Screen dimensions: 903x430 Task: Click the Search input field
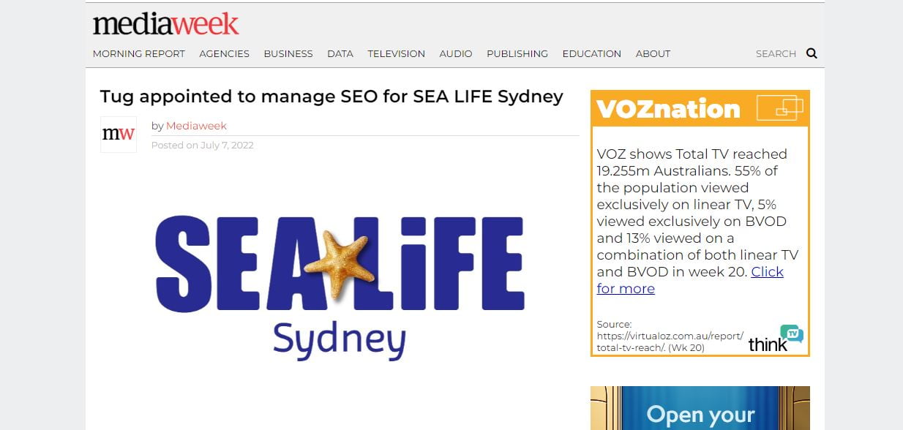point(776,53)
